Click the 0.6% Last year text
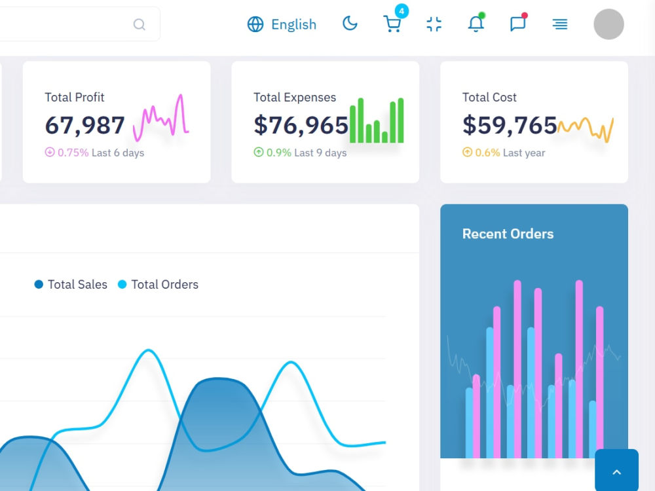This screenshot has width=655, height=491. coord(510,153)
